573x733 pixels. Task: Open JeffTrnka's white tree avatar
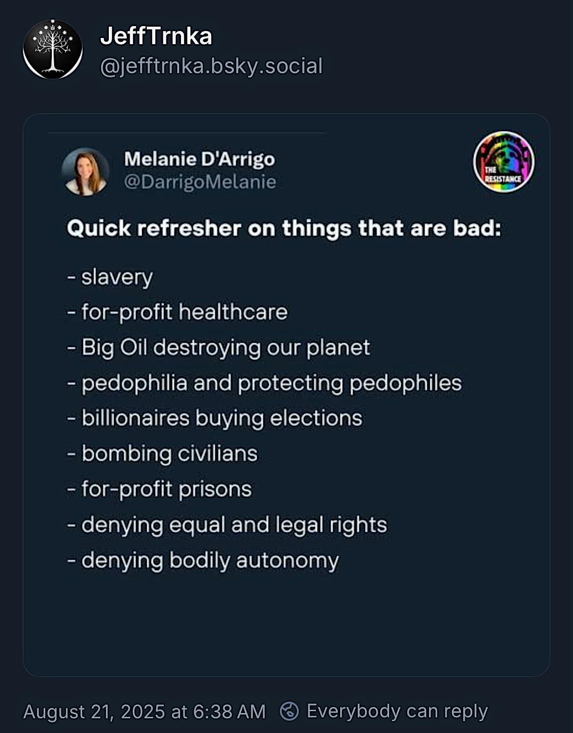(53, 49)
